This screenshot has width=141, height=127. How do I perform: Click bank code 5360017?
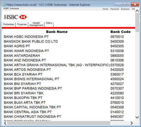(117, 74)
